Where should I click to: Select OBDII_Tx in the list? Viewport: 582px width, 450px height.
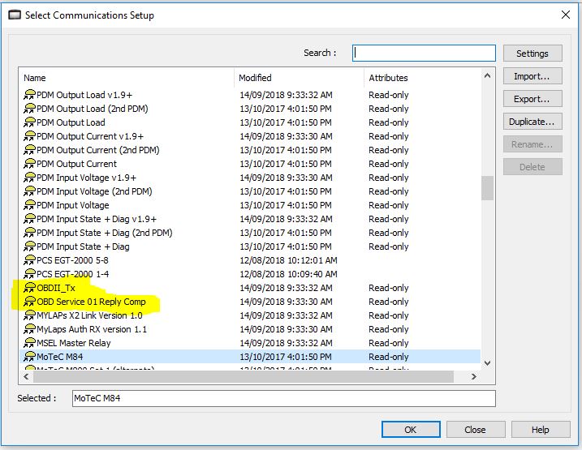(x=56, y=288)
